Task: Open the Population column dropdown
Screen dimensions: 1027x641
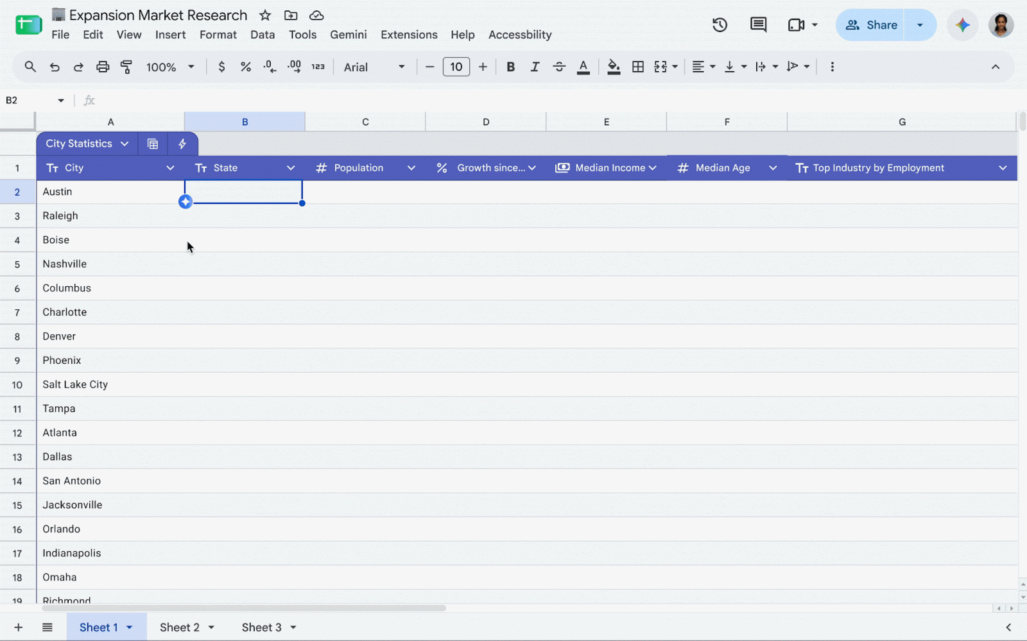Action: click(x=411, y=168)
